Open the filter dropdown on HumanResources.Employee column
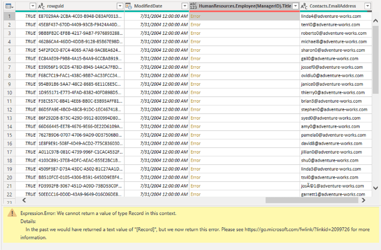This screenshot has width=381, height=250. pos(295,6)
